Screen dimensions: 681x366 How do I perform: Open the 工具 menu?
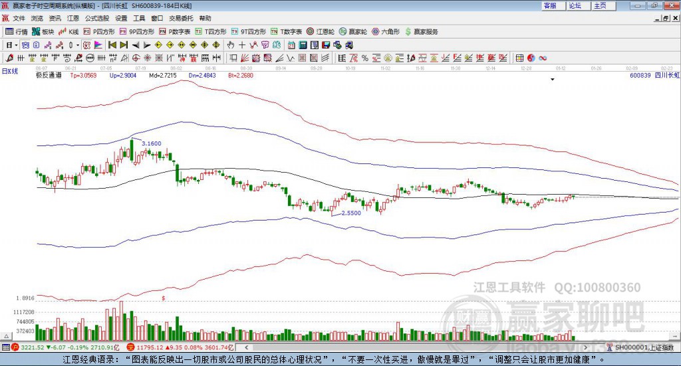tap(139, 18)
